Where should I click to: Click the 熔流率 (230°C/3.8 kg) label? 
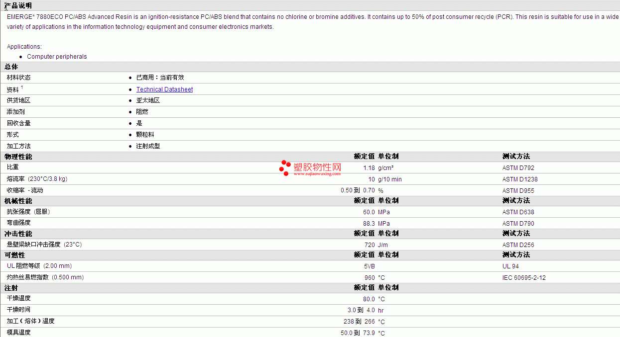click(x=37, y=179)
